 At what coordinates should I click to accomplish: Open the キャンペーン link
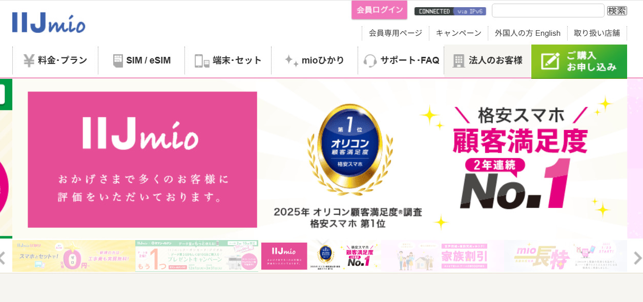pos(459,33)
